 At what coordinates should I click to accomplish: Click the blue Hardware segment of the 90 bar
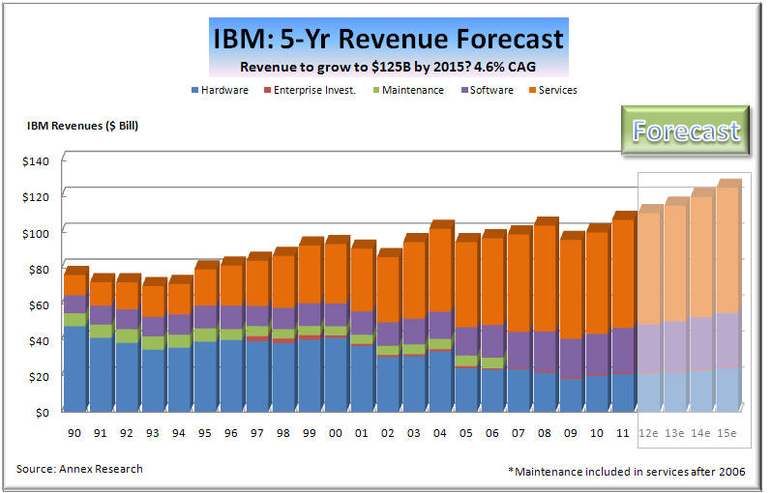click(x=72, y=367)
